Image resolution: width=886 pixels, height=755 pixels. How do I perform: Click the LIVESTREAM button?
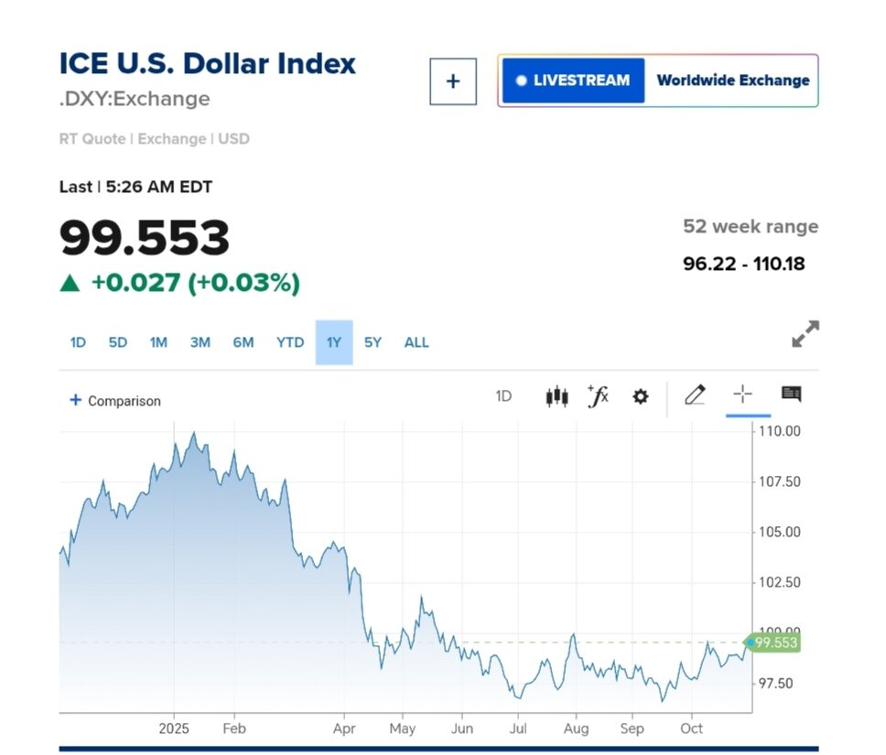(573, 81)
